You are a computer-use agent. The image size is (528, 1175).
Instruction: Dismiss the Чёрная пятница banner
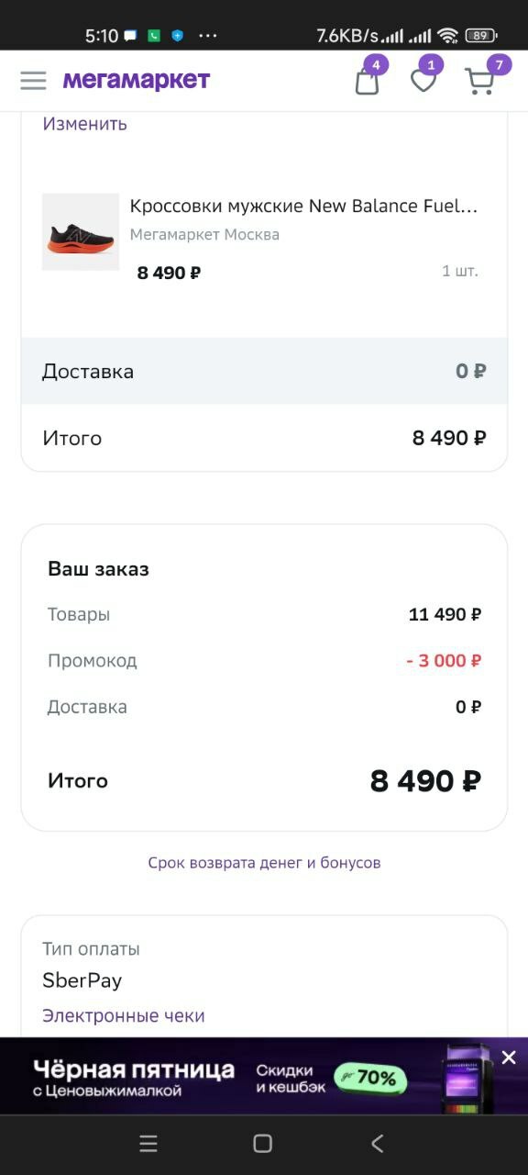(x=509, y=1057)
